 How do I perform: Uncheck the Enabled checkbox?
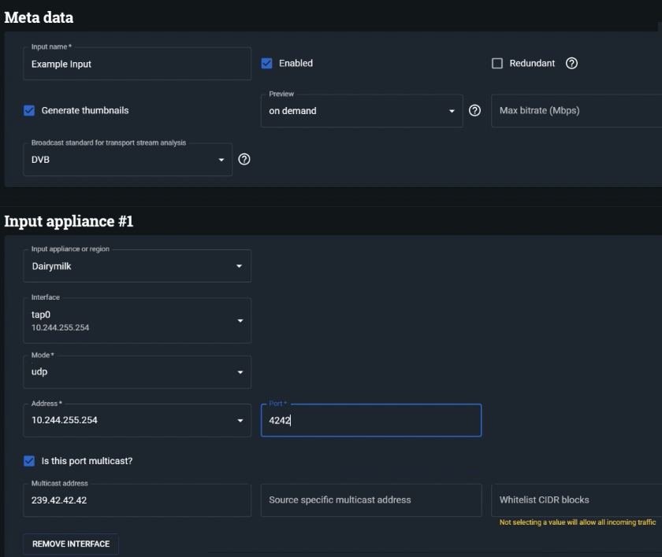pyautogui.click(x=266, y=64)
